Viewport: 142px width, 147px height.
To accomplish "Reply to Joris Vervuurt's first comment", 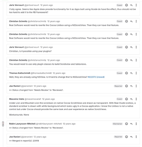I will pos(131,5).
